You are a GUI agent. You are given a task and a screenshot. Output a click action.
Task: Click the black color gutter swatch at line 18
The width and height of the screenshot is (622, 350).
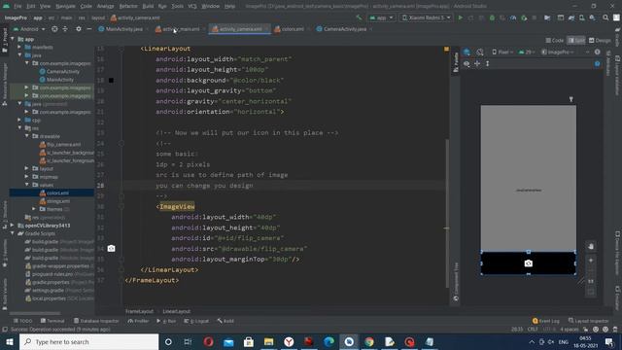[x=111, y=80]
